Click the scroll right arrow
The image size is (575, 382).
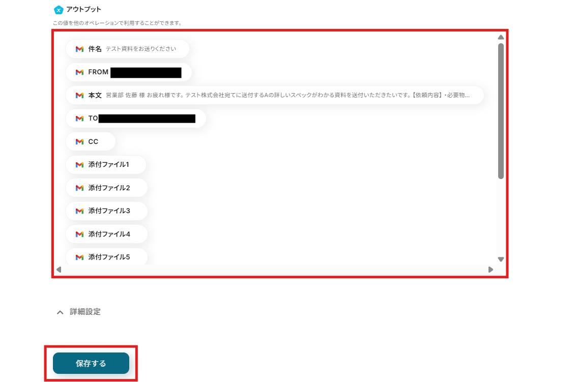(x=491, y=270)
